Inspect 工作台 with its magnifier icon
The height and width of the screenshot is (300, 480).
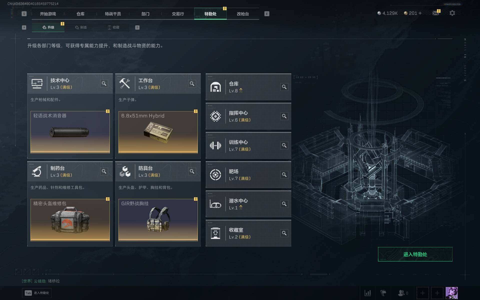point(192,83)
